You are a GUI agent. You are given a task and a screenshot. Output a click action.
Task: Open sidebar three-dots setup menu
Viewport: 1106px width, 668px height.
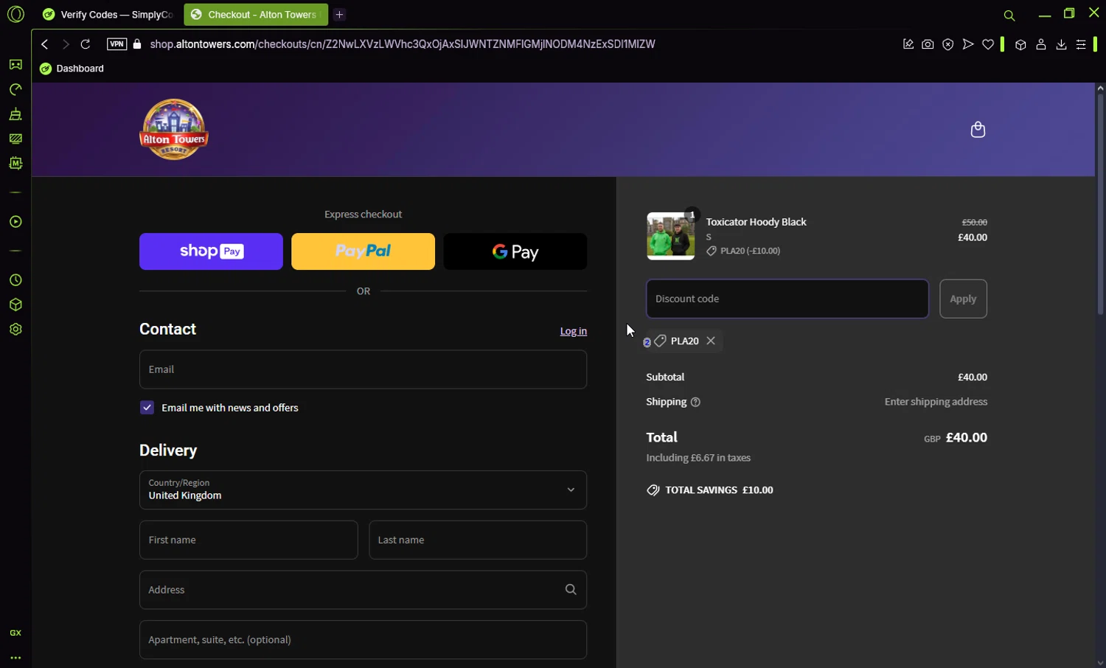pyautogui.click(x=15, y=658)
